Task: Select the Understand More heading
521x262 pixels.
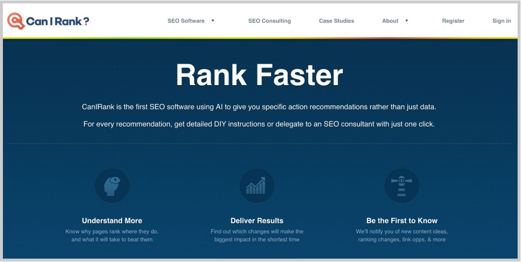Action: [112, 220]
